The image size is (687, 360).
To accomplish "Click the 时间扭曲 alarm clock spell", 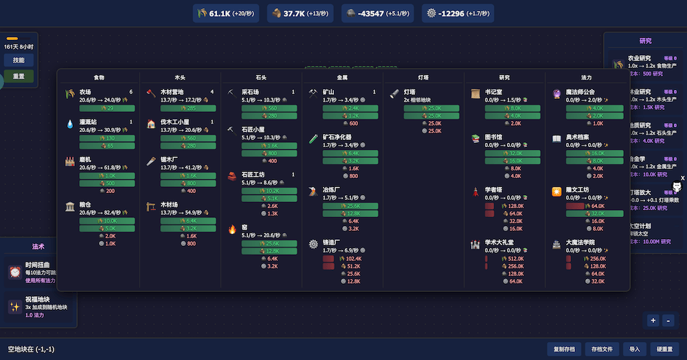I will click(x=15, y=272).
